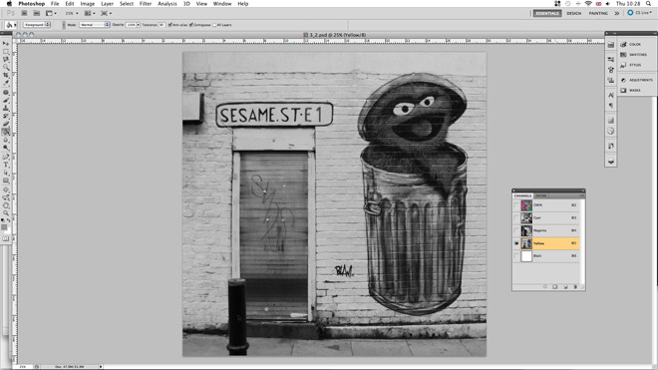Open Arrange Documents dropdown
Screen dimensions: 658x370
click(90, 13)
